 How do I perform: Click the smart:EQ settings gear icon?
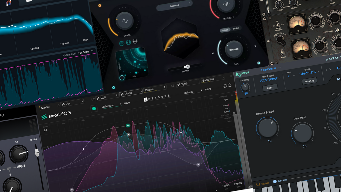(x=231, y=76)
